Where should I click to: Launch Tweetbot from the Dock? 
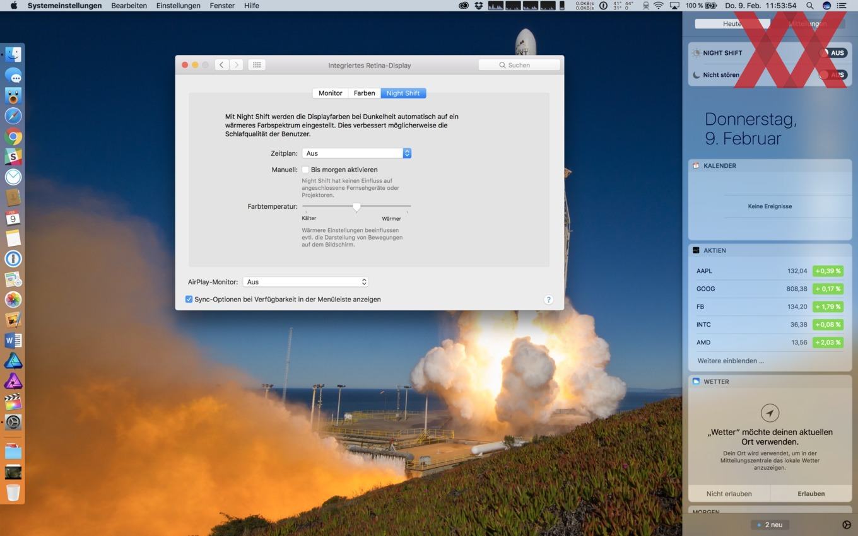point(13,96)
